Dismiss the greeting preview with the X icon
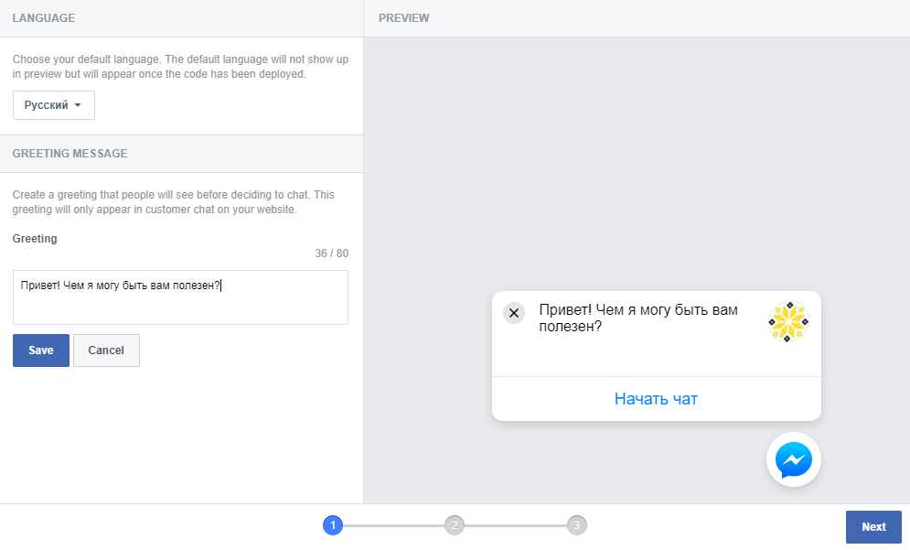This screenshot has width=910, height=550. point(514,313)
